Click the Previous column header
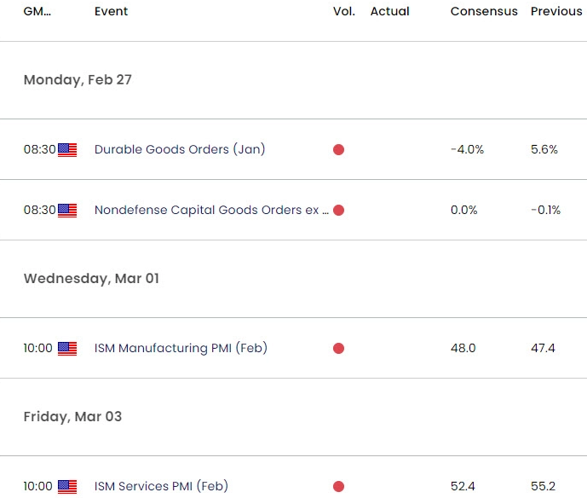This screenshot has width=587, height=498. coord(556,11)
